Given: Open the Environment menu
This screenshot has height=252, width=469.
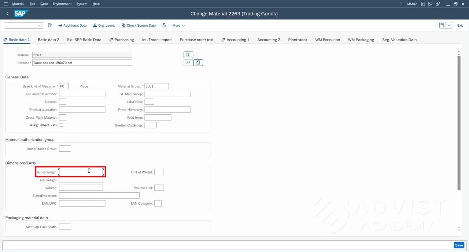Looking at the screenshot, I should click(62, 4).
